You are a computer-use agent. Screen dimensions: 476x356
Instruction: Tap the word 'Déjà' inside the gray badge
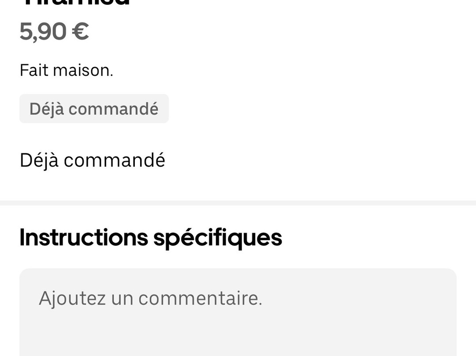[x=46, y=109]
